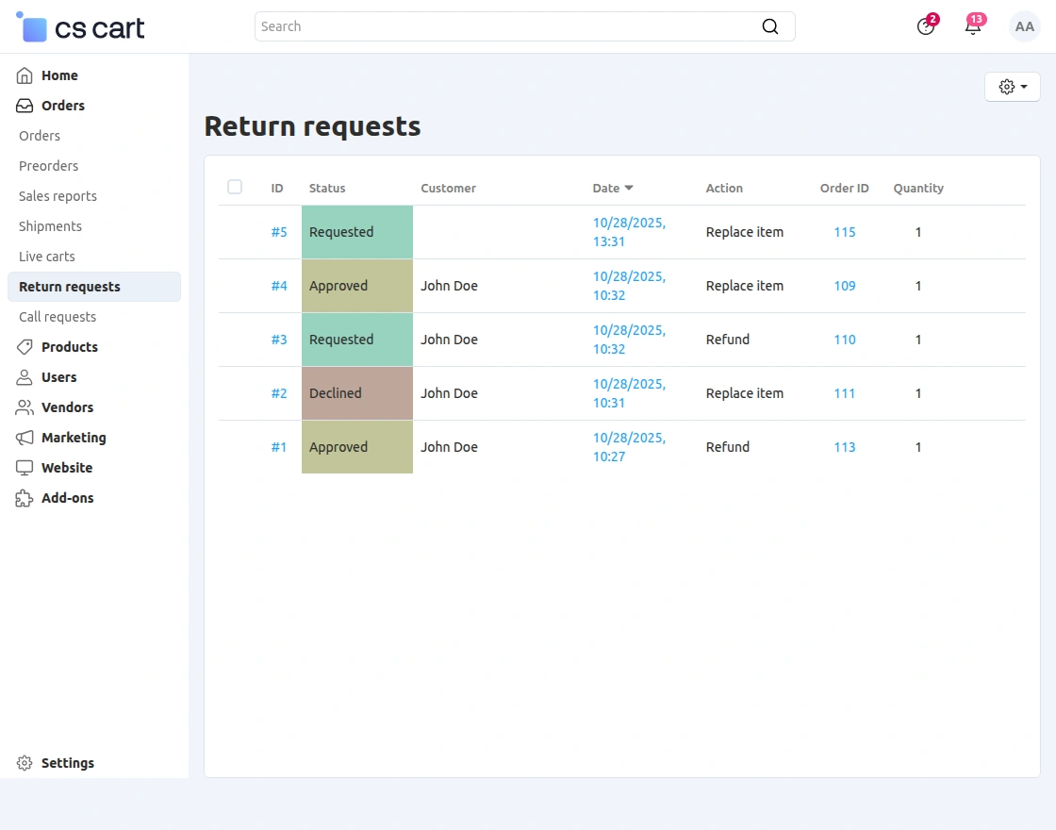The image size is (1056, 830).
Task: Click the date 10/28/2025, 10:31
Action: point(629,393)
